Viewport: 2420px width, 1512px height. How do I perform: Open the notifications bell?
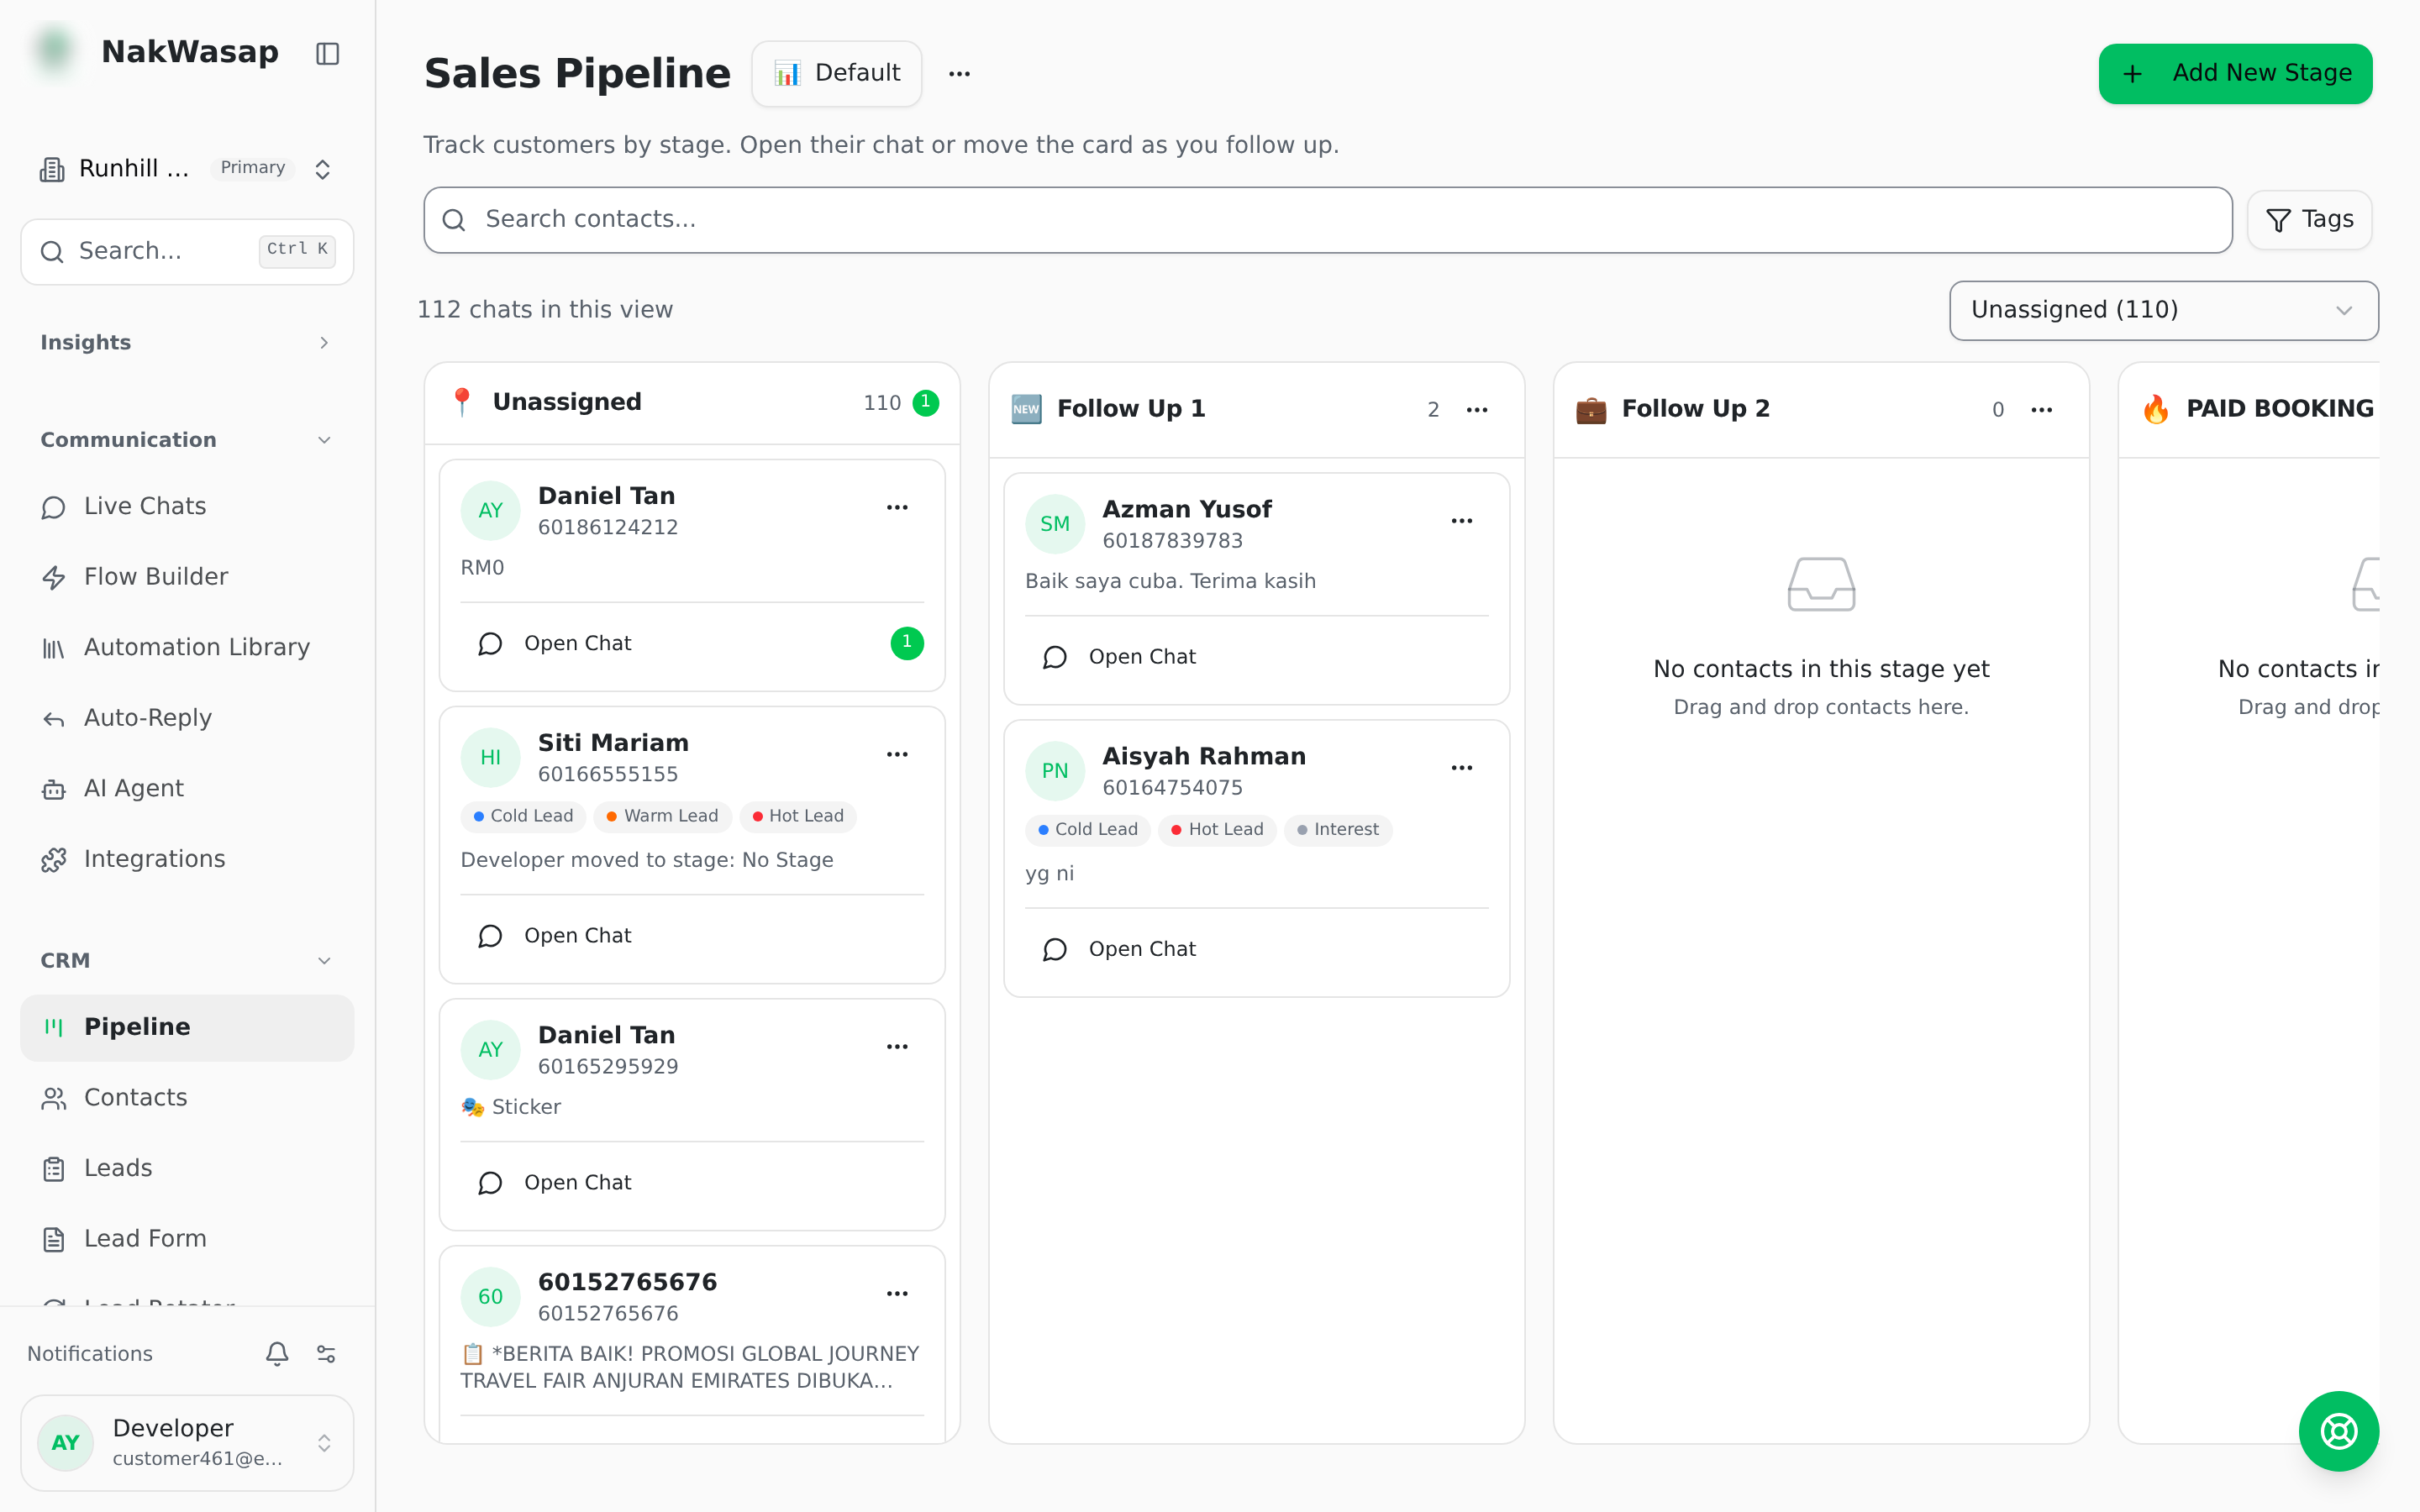point(277,1353)
